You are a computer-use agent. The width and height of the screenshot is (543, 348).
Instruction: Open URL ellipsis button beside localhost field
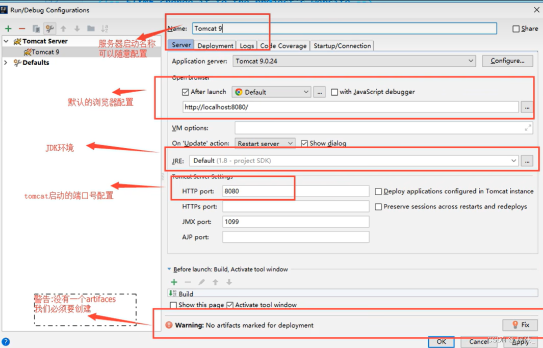[527, 108]
